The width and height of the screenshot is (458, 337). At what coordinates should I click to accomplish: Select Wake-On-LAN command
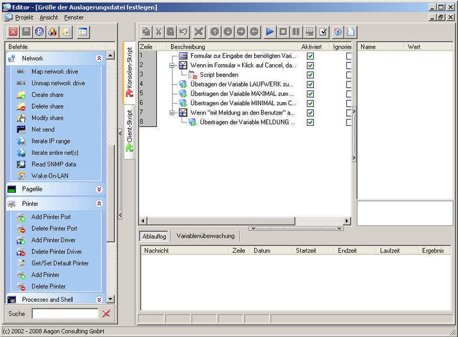click(x=50, y=176)
